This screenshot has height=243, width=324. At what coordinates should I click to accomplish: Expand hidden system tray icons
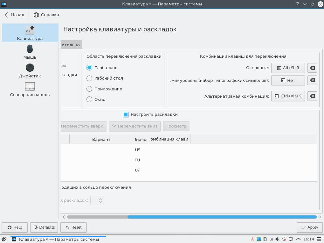point(298,239)
